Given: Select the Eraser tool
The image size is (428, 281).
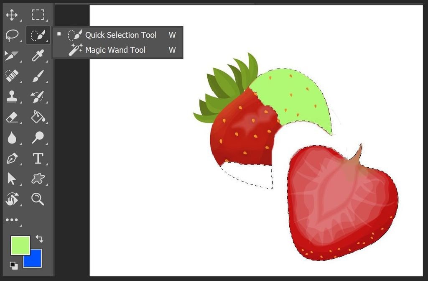Looking at the screenshot, I should point(12,117).
